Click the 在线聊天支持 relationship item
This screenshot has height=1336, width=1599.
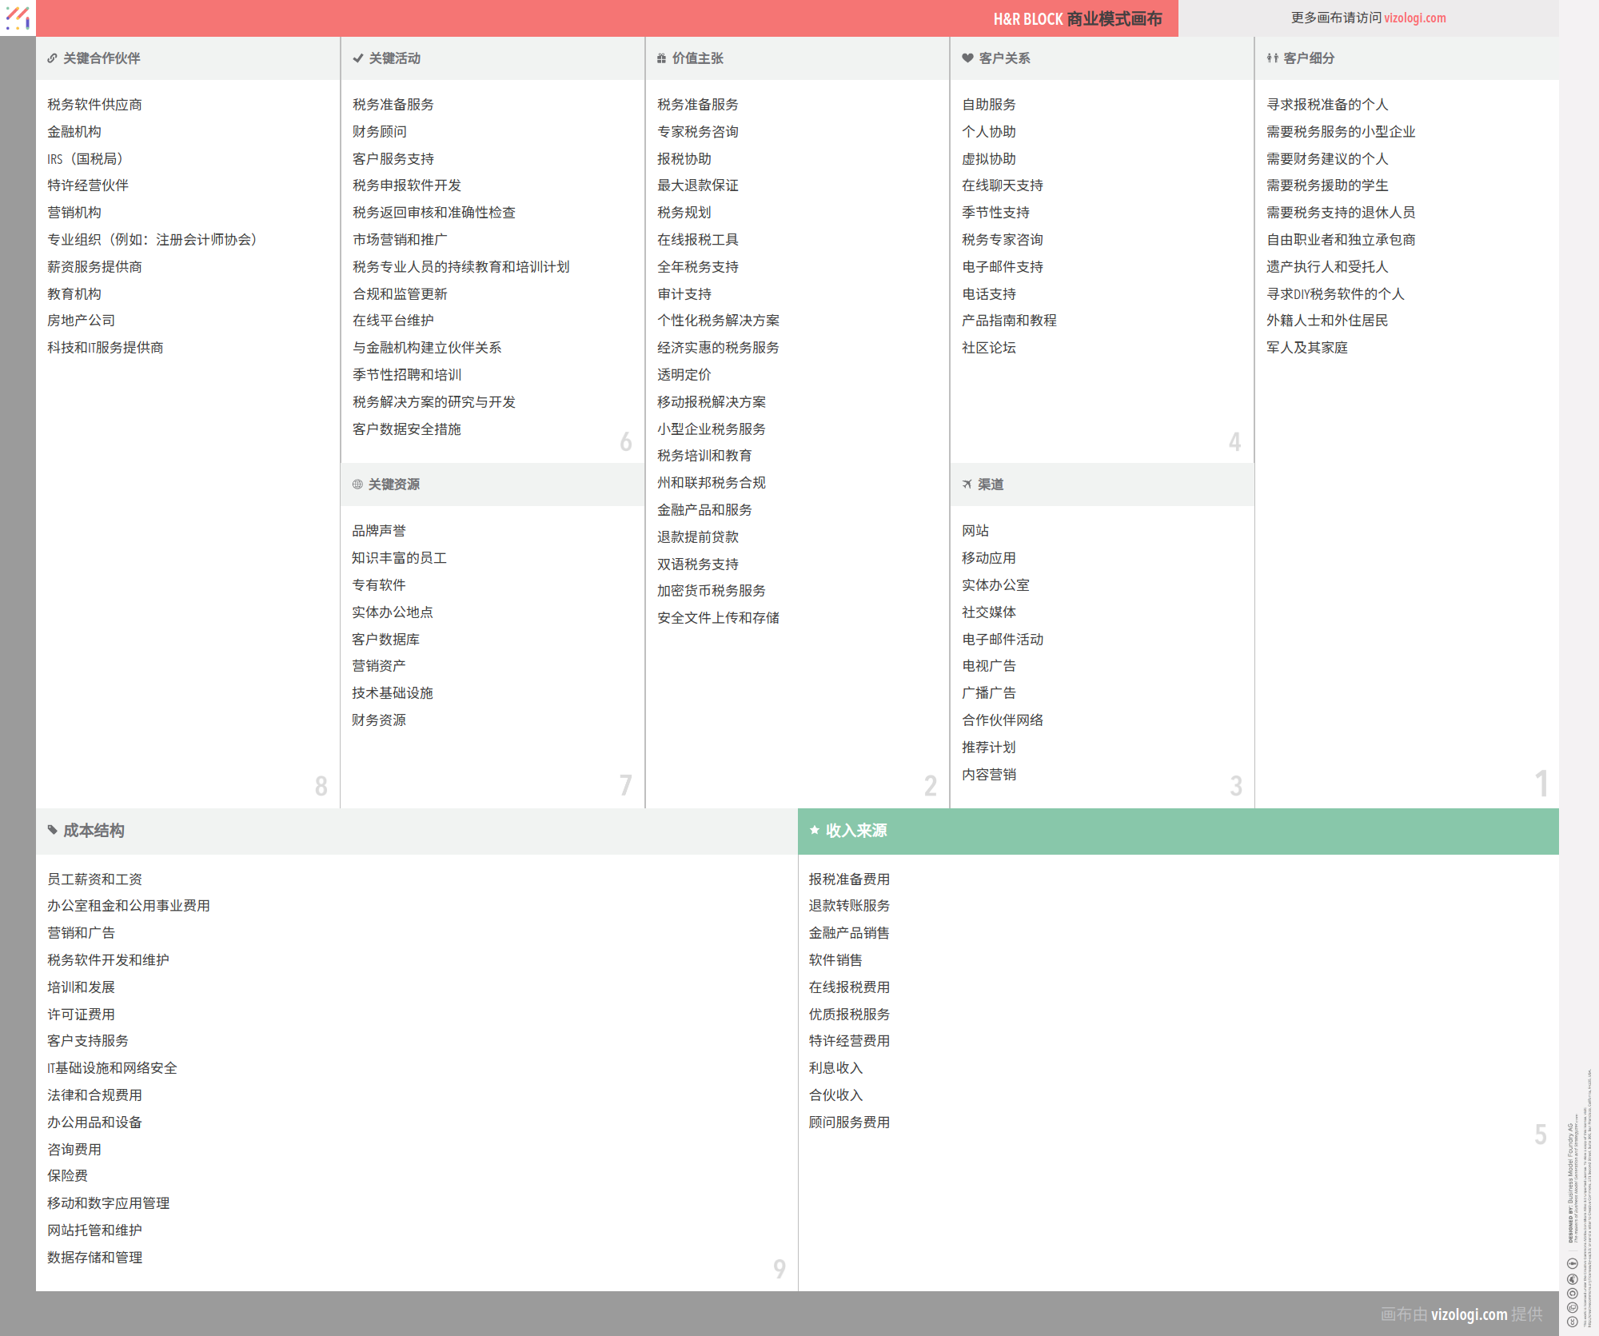coord(1002,185)
